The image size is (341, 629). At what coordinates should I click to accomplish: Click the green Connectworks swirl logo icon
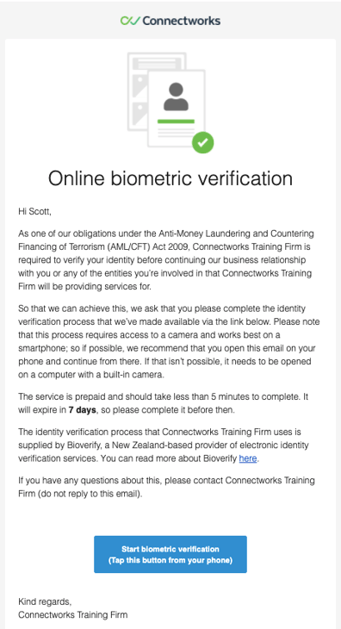pos(130,21)
